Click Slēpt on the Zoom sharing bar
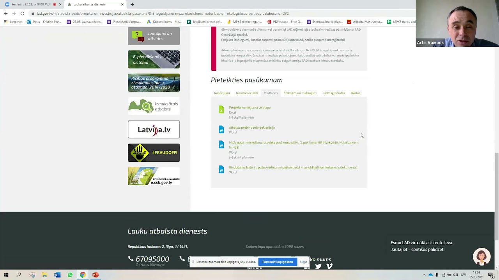Screen dimensions: 499x280 [303, 262]
